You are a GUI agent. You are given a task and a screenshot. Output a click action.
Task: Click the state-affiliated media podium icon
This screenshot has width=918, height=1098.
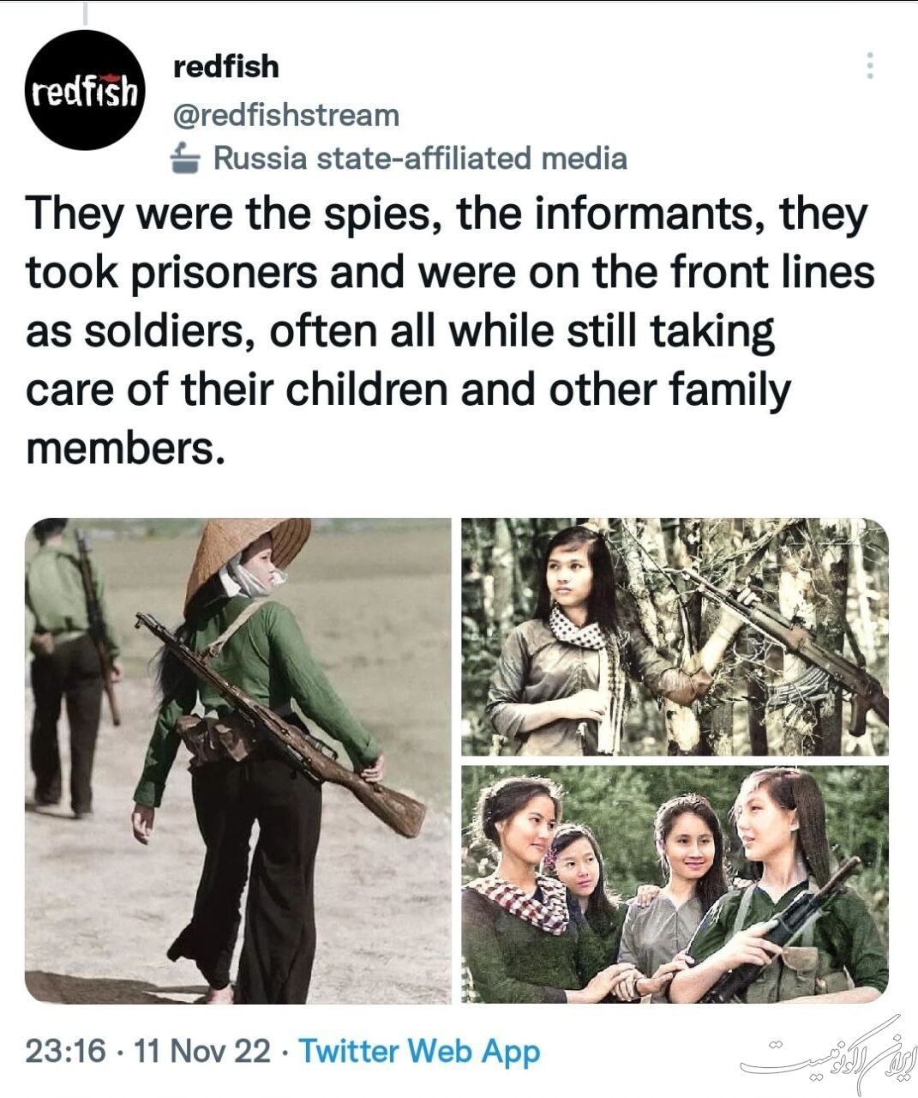click(186, 159)
